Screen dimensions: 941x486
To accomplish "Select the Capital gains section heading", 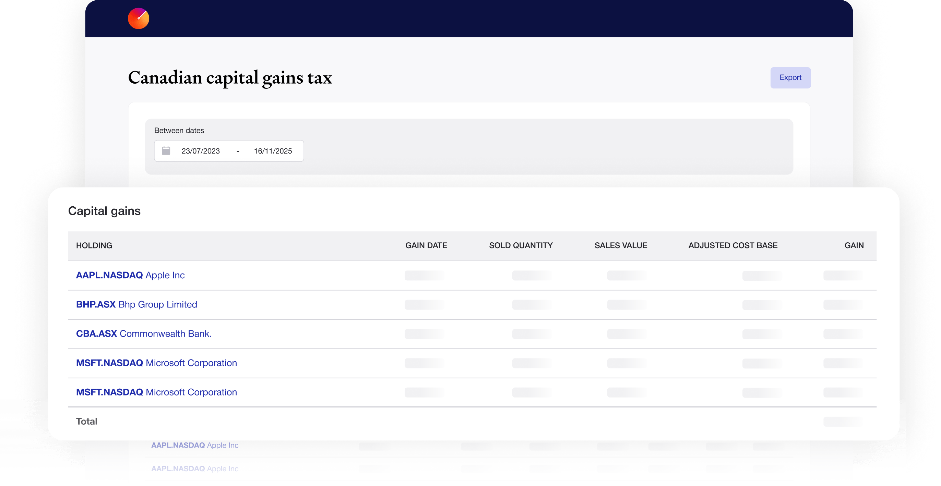I will coord(104,210).
